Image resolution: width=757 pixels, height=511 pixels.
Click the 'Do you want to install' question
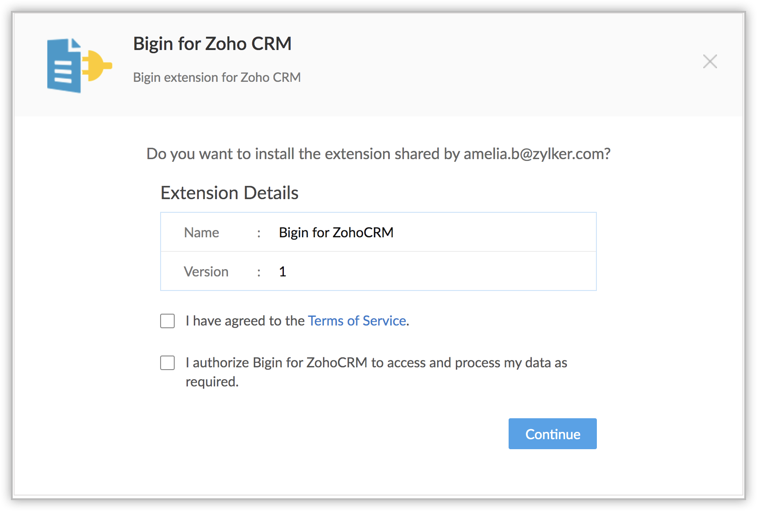[x=300, y=154]
